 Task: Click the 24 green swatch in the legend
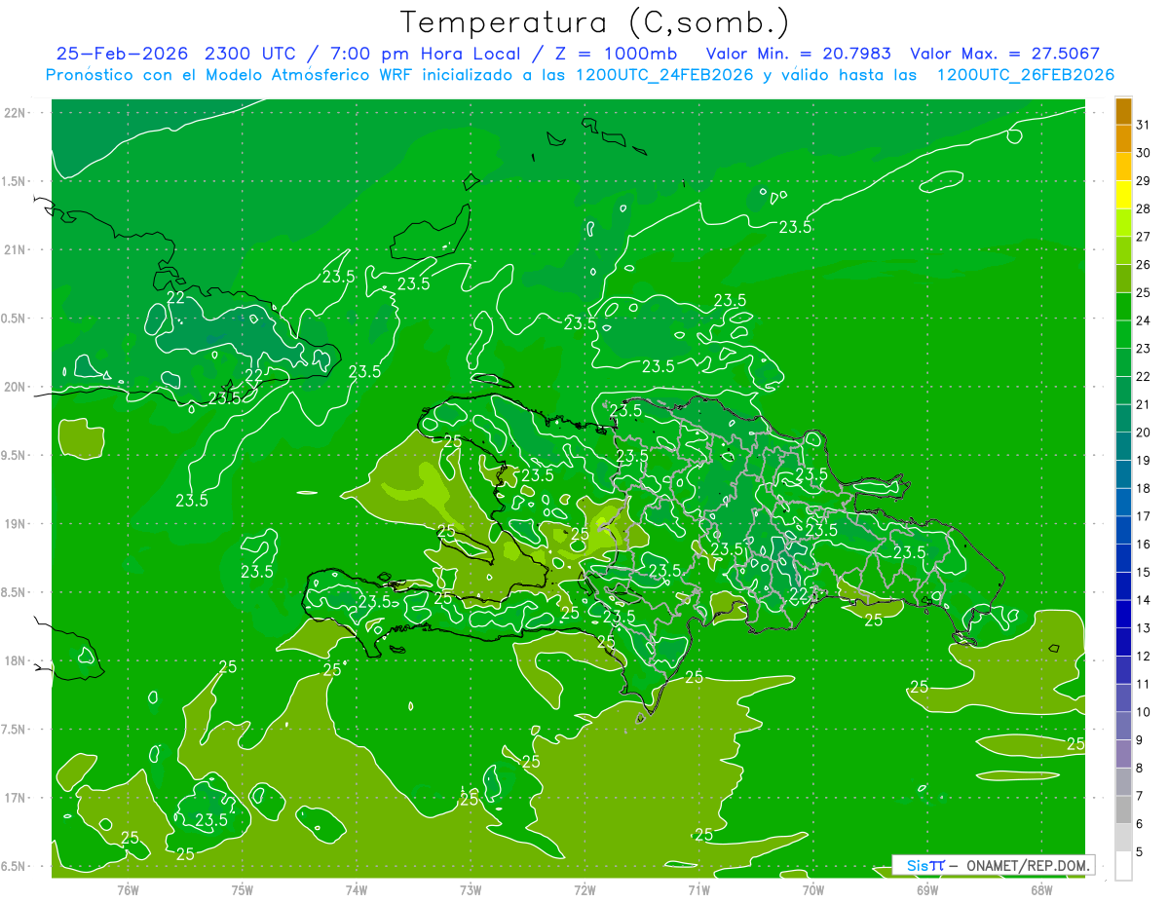coord(1123,307)
